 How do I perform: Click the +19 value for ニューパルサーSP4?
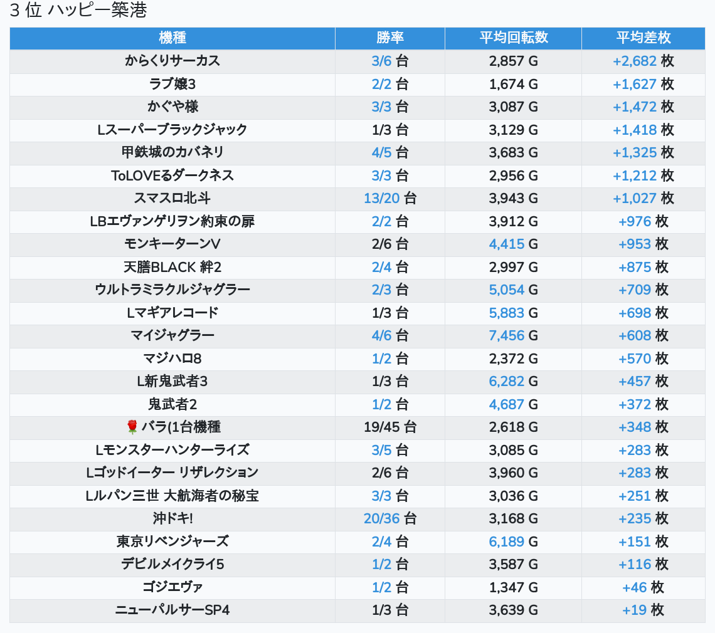(635, 610)
